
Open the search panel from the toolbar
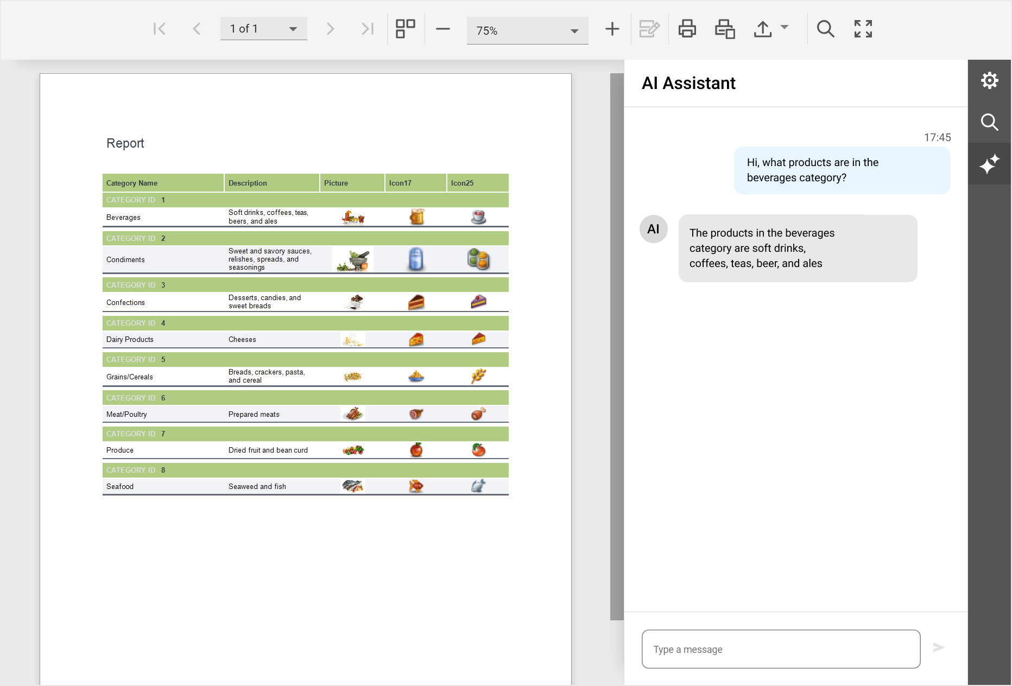coord(825,29)
